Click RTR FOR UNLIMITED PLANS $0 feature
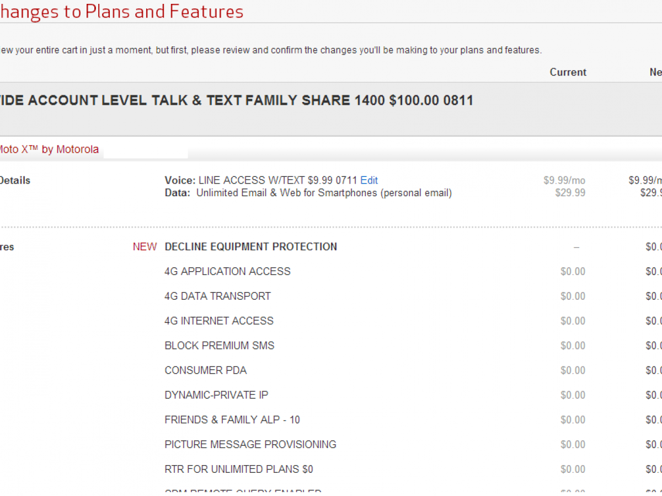 (238, 469)
